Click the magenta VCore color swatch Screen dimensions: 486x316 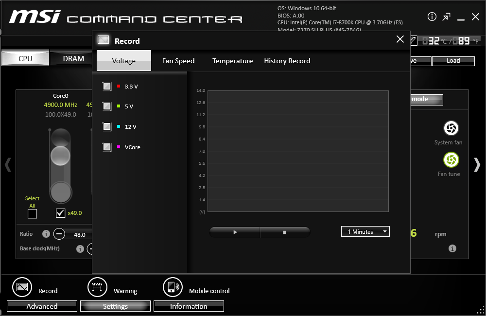pyautogui.click(x=119, y=147)
